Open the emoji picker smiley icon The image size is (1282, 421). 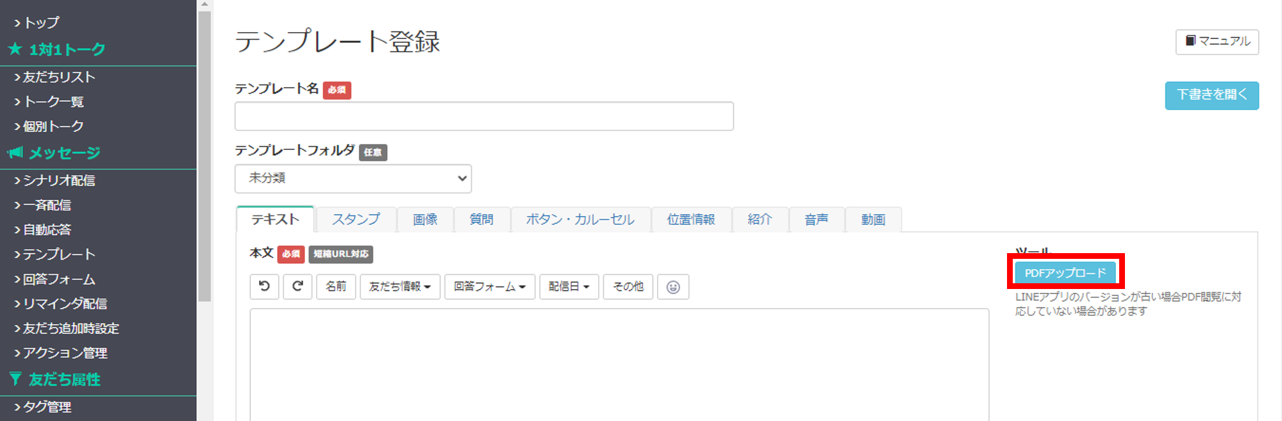click(673, 286)
